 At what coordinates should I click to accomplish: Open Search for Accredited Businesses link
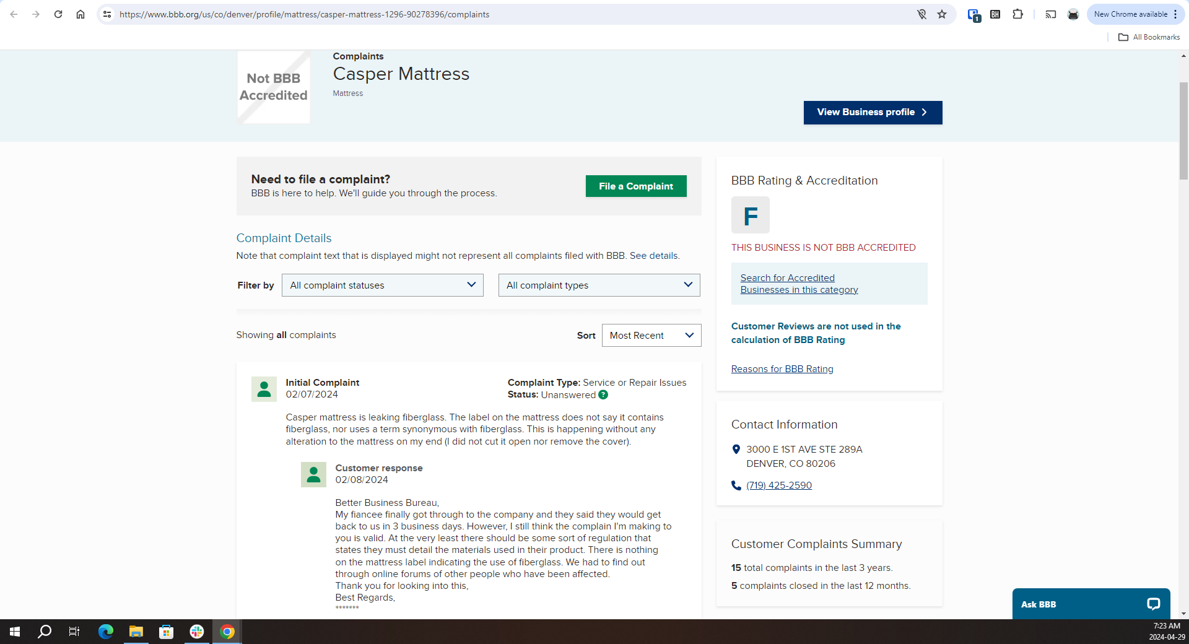(799, 284)
